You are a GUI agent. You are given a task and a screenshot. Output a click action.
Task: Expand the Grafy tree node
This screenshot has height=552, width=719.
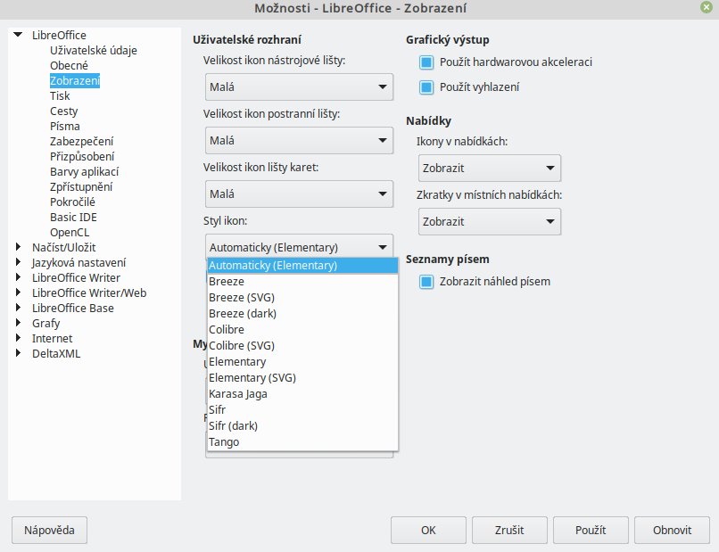point(18,322)
